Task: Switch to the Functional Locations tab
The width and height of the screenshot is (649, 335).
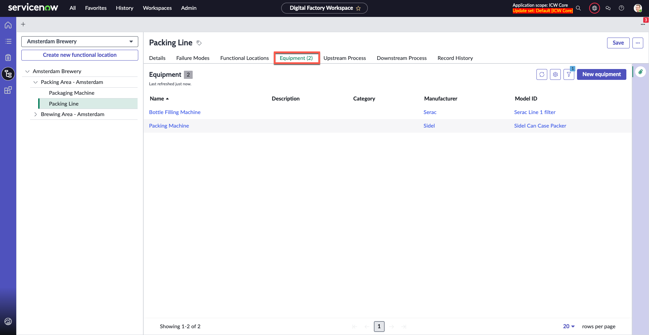Action: [244, 58]
